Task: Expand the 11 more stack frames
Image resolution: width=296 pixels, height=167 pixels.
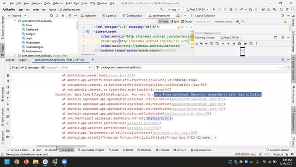Action: click(206, 137)
